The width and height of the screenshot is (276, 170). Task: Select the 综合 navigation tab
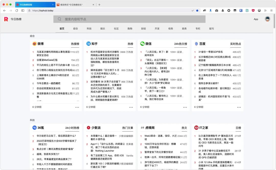pyautogui.click(x=75, y=29)
